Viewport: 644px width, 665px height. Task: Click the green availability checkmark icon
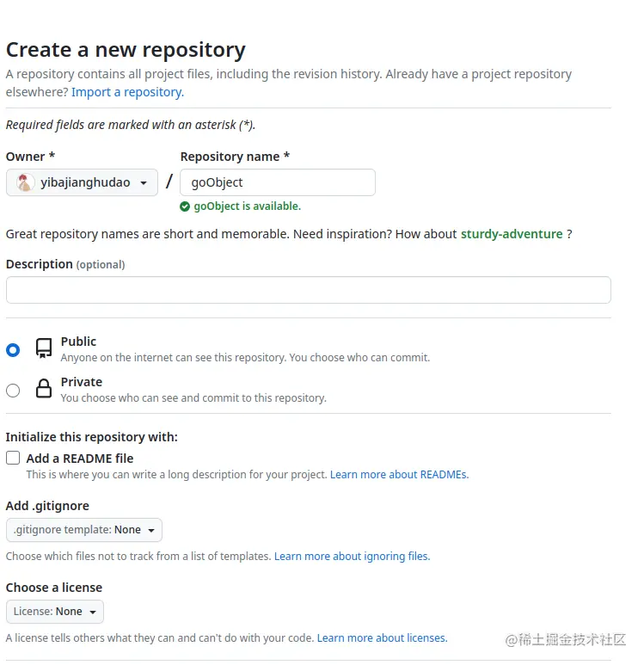[185, 206]
